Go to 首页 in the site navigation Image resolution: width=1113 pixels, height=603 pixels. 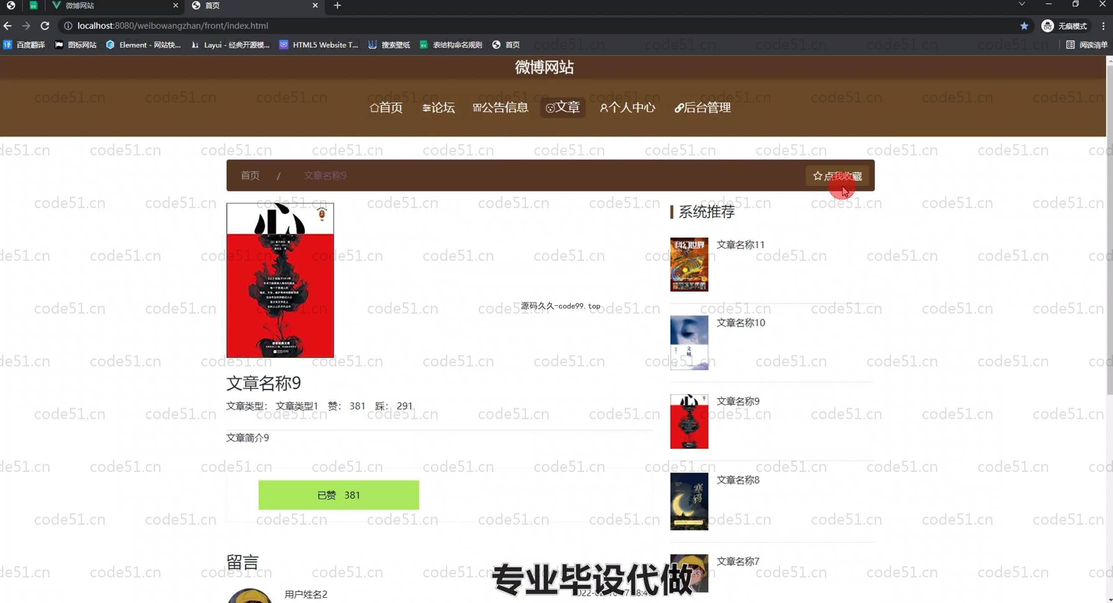tap(386, 108)
